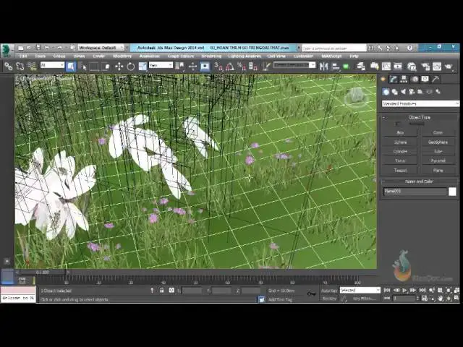Click the Plane primitive button

click(x=438, y=171)
